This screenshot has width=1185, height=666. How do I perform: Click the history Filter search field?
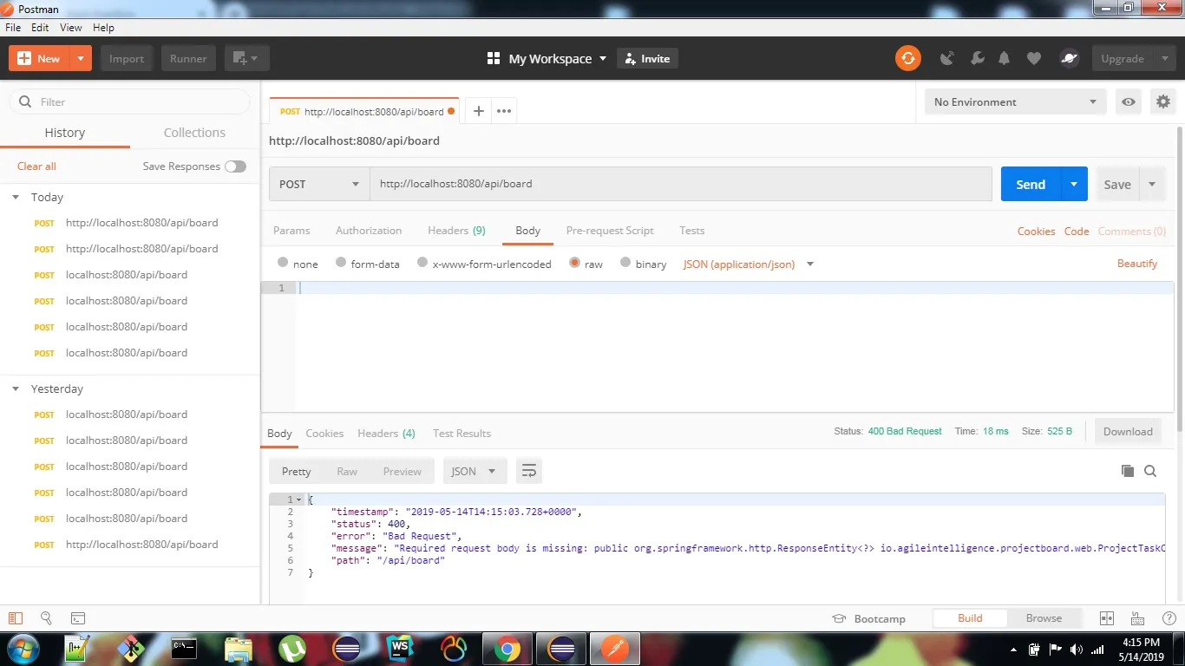point(129,101)
